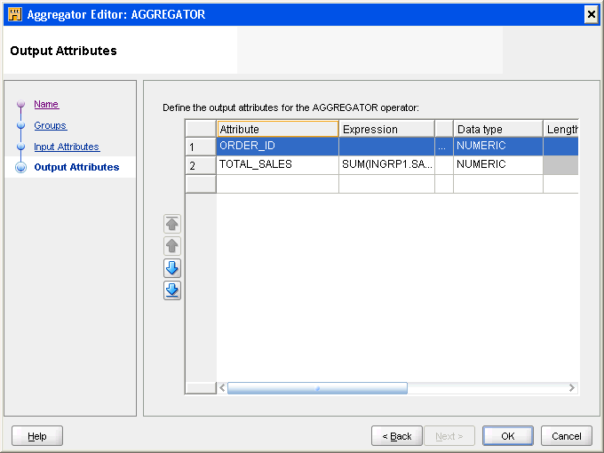
Task: Click the Help button
Action: (37, 436)
